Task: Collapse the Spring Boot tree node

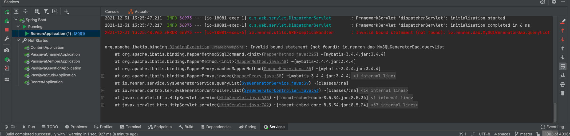Action: tap(16, 20)
